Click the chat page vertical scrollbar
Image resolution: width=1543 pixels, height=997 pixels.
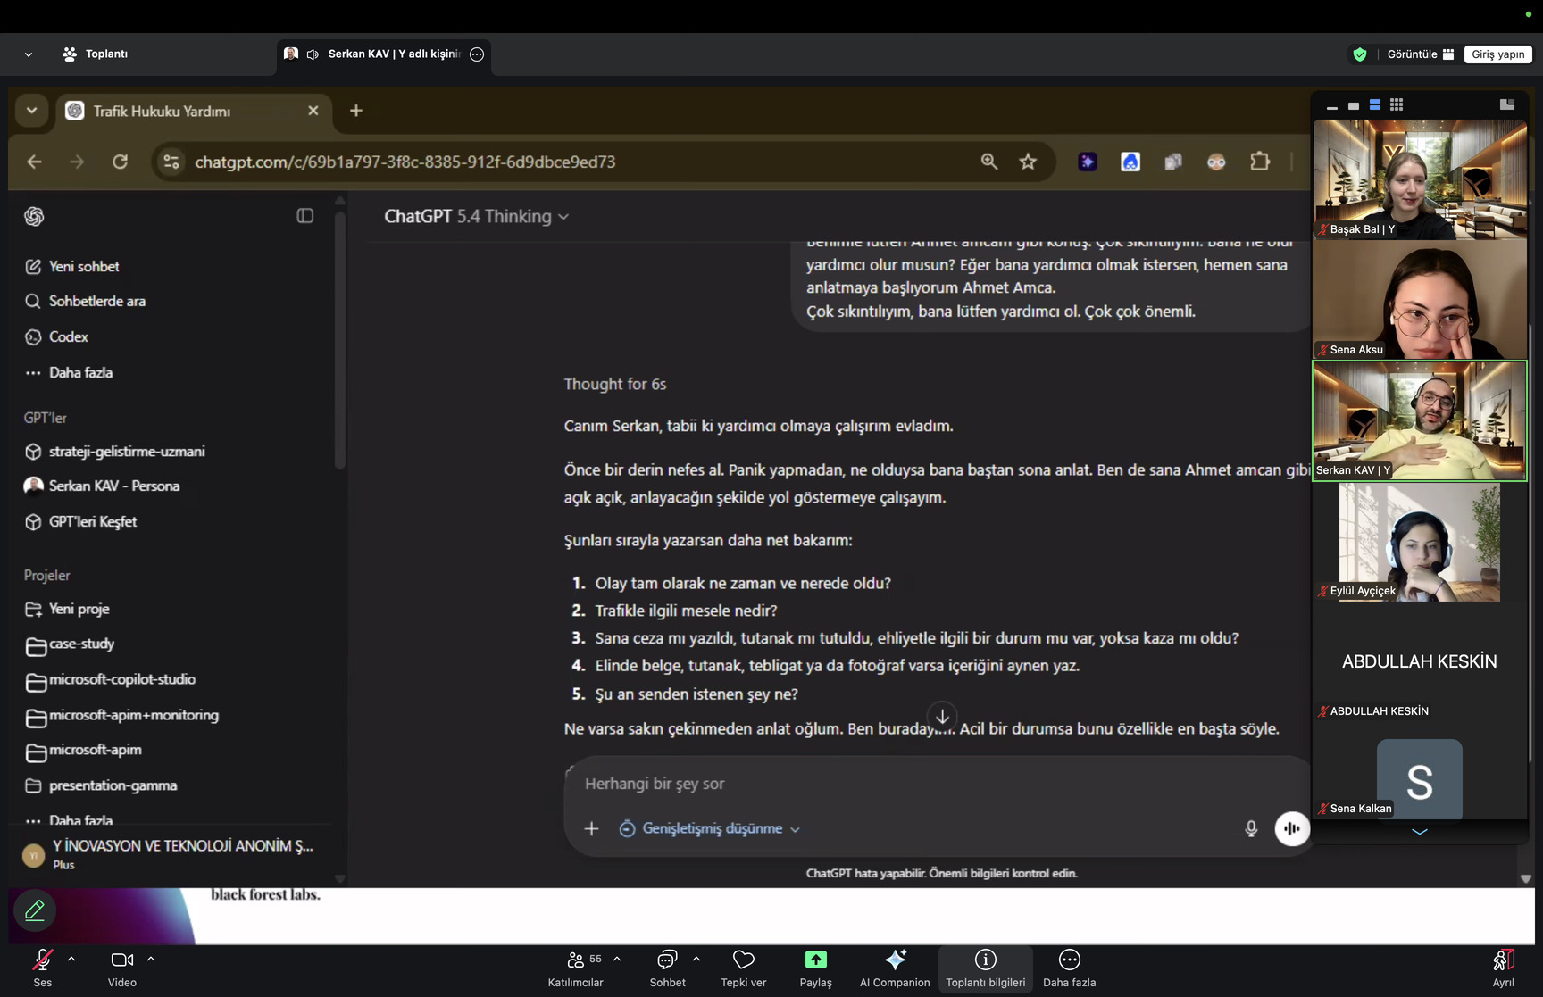tap(1525, 536)
